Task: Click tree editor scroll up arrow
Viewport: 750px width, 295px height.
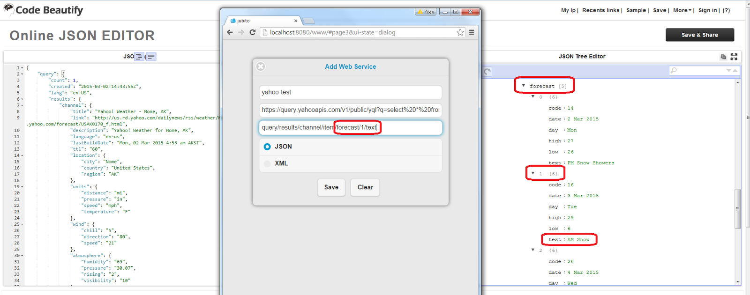Action: coord(738,82)
